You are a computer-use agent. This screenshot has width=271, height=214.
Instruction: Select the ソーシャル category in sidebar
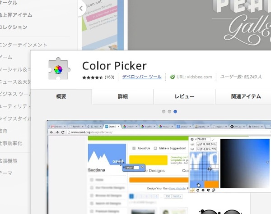(15, 69)
